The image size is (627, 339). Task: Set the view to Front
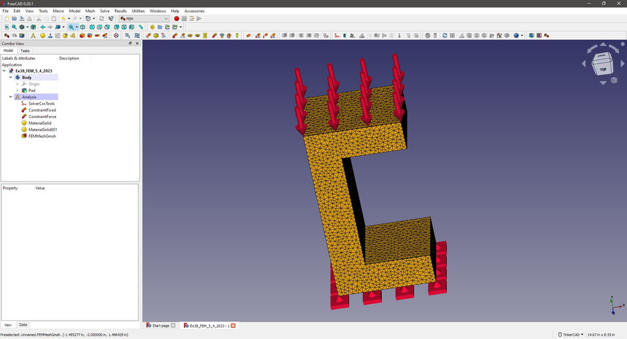click(92, 27)
